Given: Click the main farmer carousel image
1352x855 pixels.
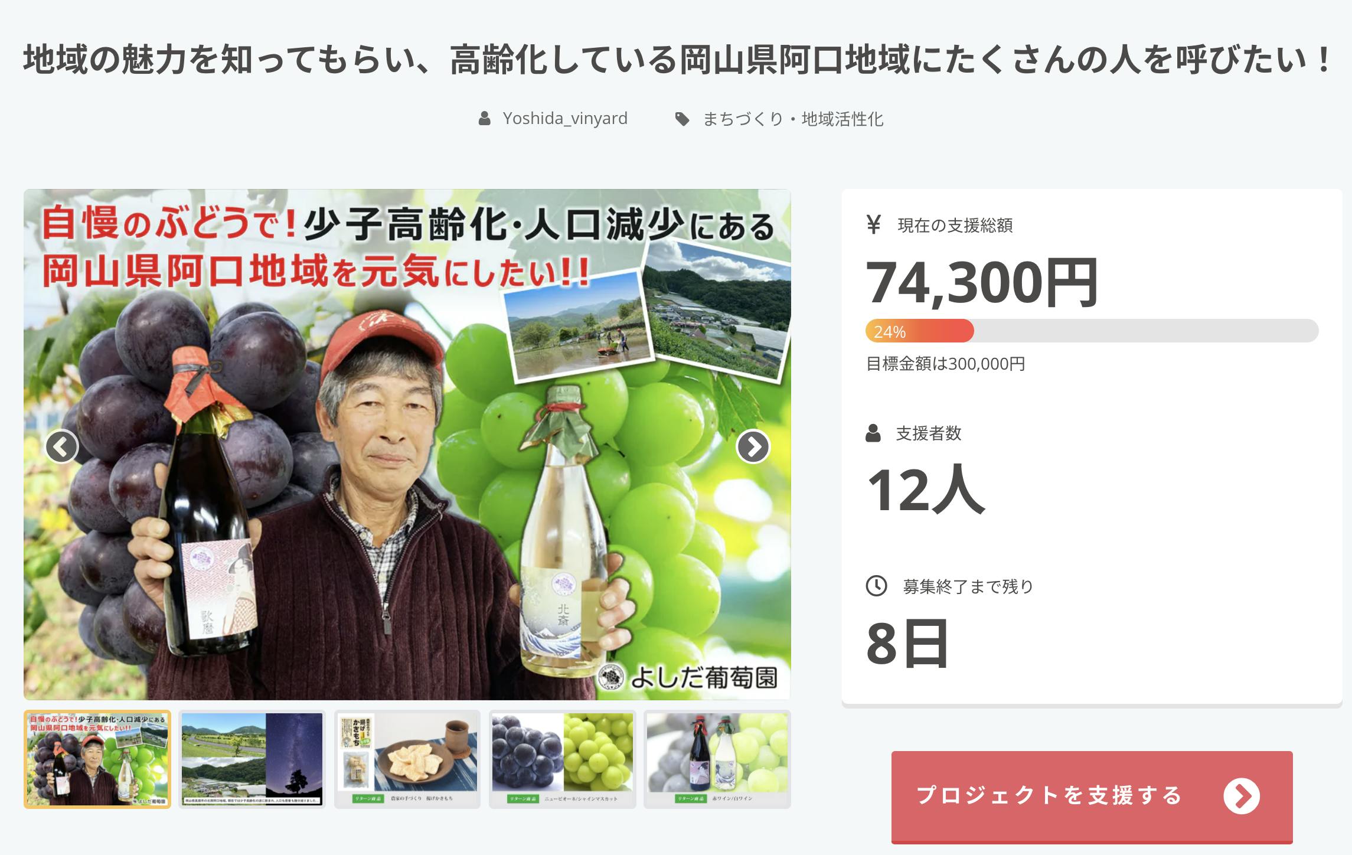Looking at the screenshot, I should (x=407, y=445).
